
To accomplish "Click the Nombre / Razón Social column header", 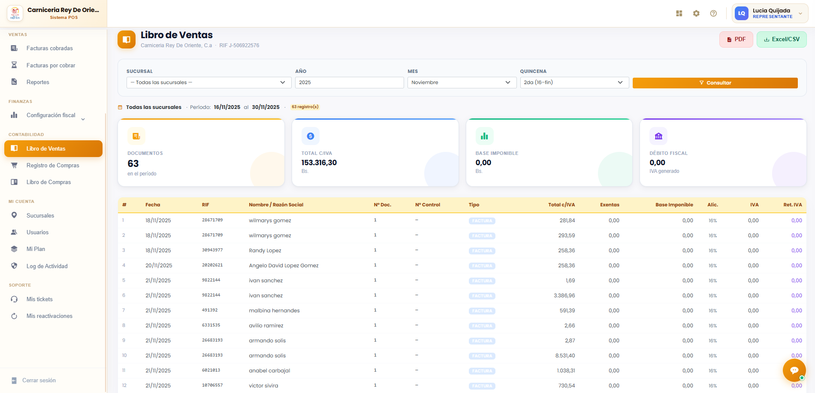I will tap(276, 205).
